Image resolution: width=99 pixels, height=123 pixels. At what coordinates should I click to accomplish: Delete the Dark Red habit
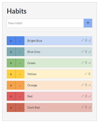86,107
